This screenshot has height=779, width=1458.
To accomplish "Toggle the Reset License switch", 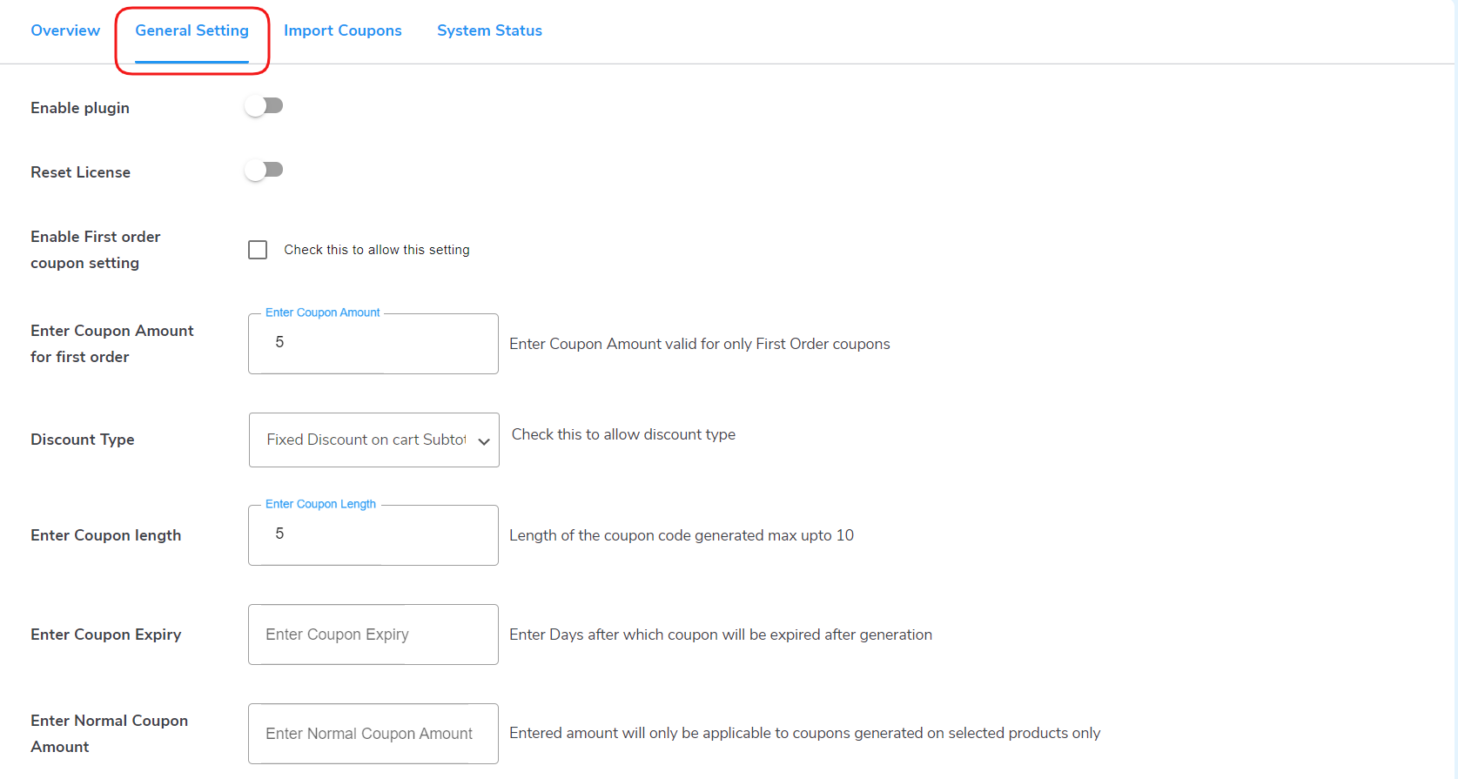I will 264,170.
